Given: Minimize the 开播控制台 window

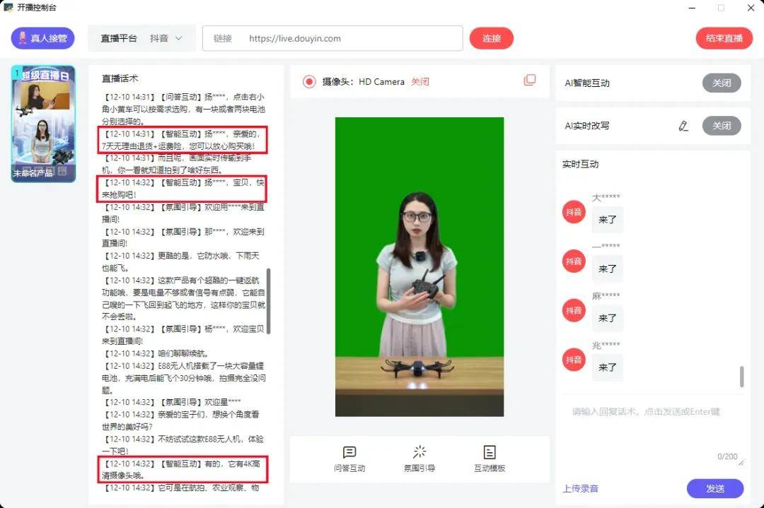Looking at the screenshot, I should pos(692,8).
